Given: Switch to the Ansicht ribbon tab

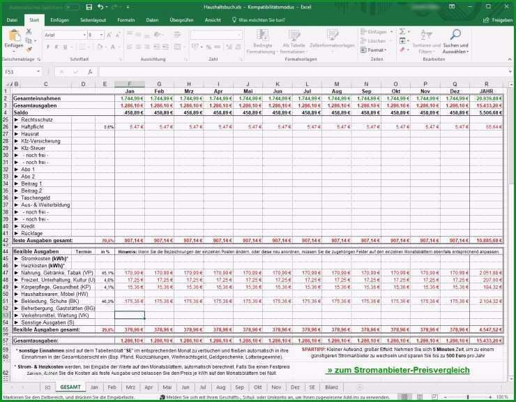Looking at the screenshot, I should [x=213, y=20].
